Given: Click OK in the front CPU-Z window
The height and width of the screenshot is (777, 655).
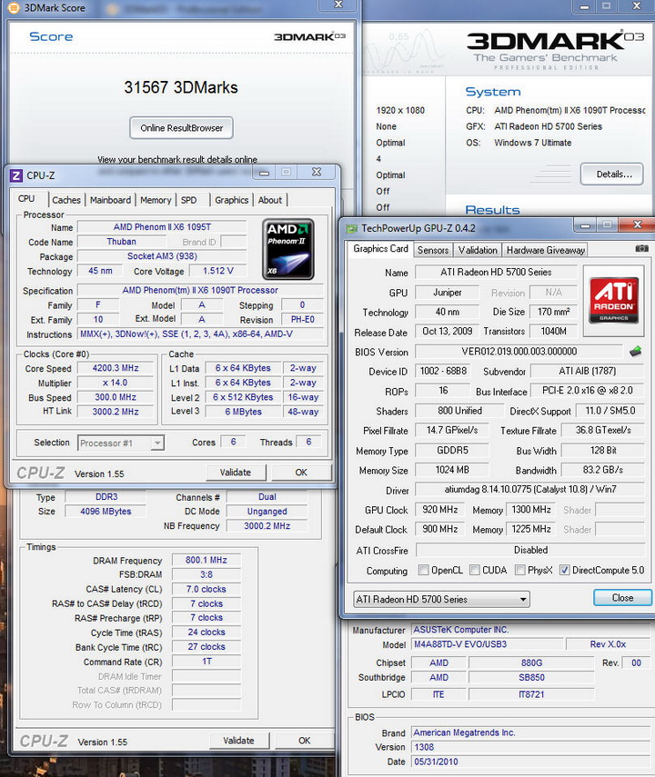Looking at the screenshot, I should point(301,473).
